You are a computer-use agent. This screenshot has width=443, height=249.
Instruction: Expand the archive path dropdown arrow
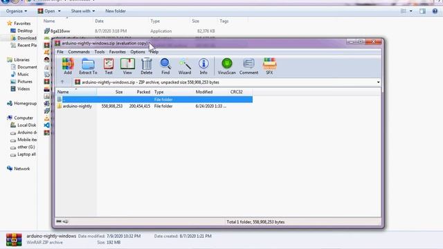tap(378, 82)
